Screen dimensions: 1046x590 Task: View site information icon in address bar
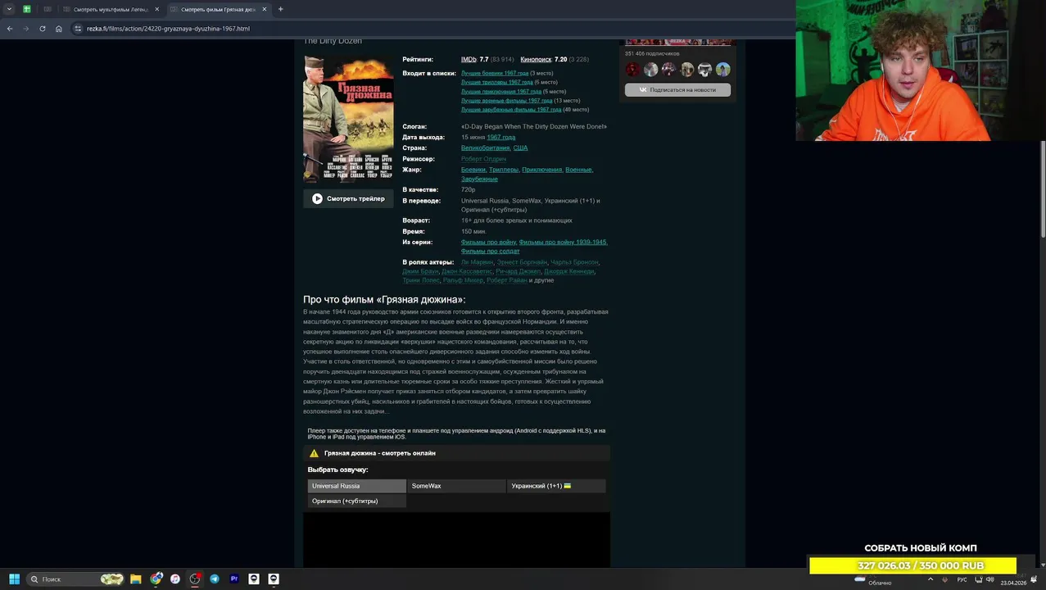click(x=78, y=29)
